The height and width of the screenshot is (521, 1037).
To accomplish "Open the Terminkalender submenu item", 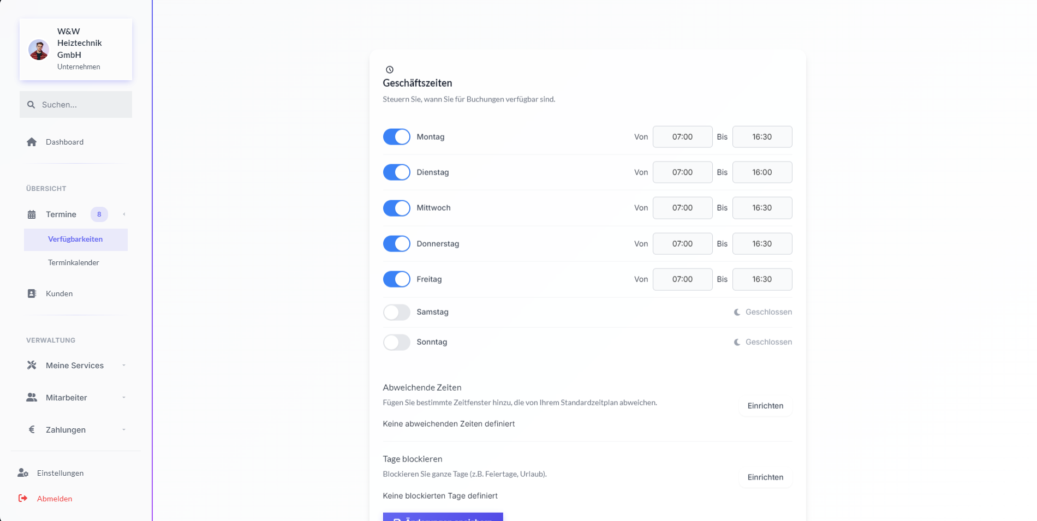I will click(x=74, y=262).
